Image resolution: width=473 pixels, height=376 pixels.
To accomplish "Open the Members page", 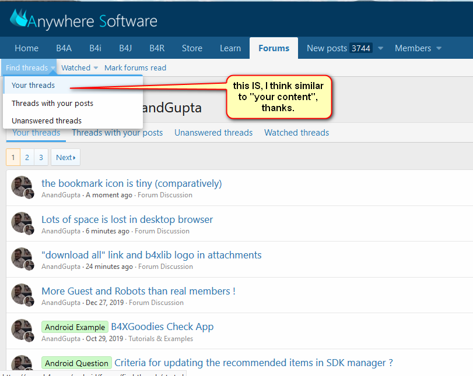I will 413,48.
